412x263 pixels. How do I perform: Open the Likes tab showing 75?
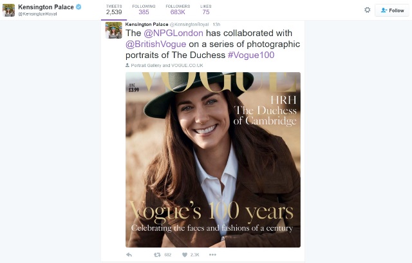[x=206, y=9]
